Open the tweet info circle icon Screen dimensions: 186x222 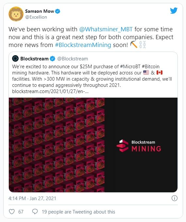[x=174, y=198]
